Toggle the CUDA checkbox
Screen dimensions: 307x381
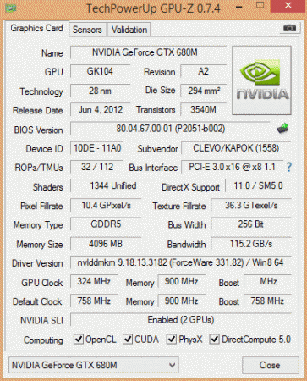click(128, 339)
